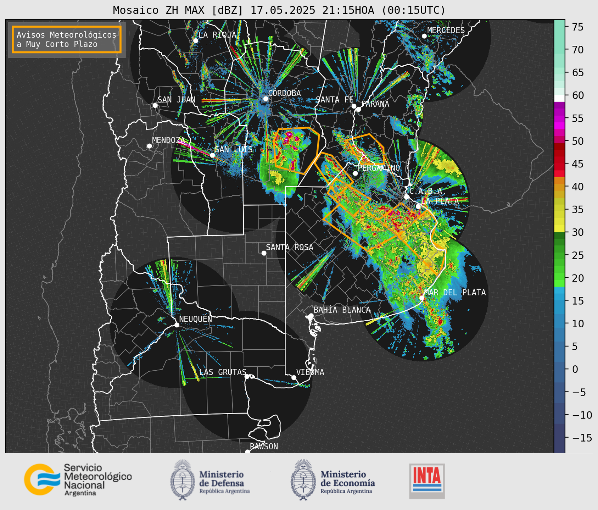Click the MENDOZA city marker dot
Viewport: 598px width, 510px height.
tap(149, 146)
